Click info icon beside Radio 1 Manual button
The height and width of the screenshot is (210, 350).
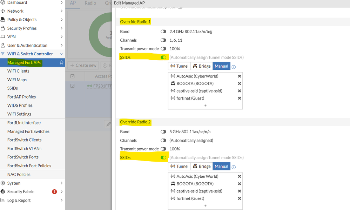pyautogui.click(x=234, y=67)
